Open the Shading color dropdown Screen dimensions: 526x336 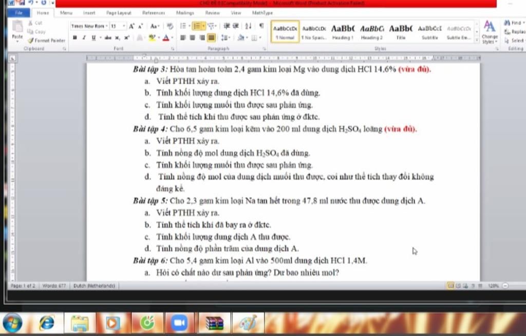[247, 37]
